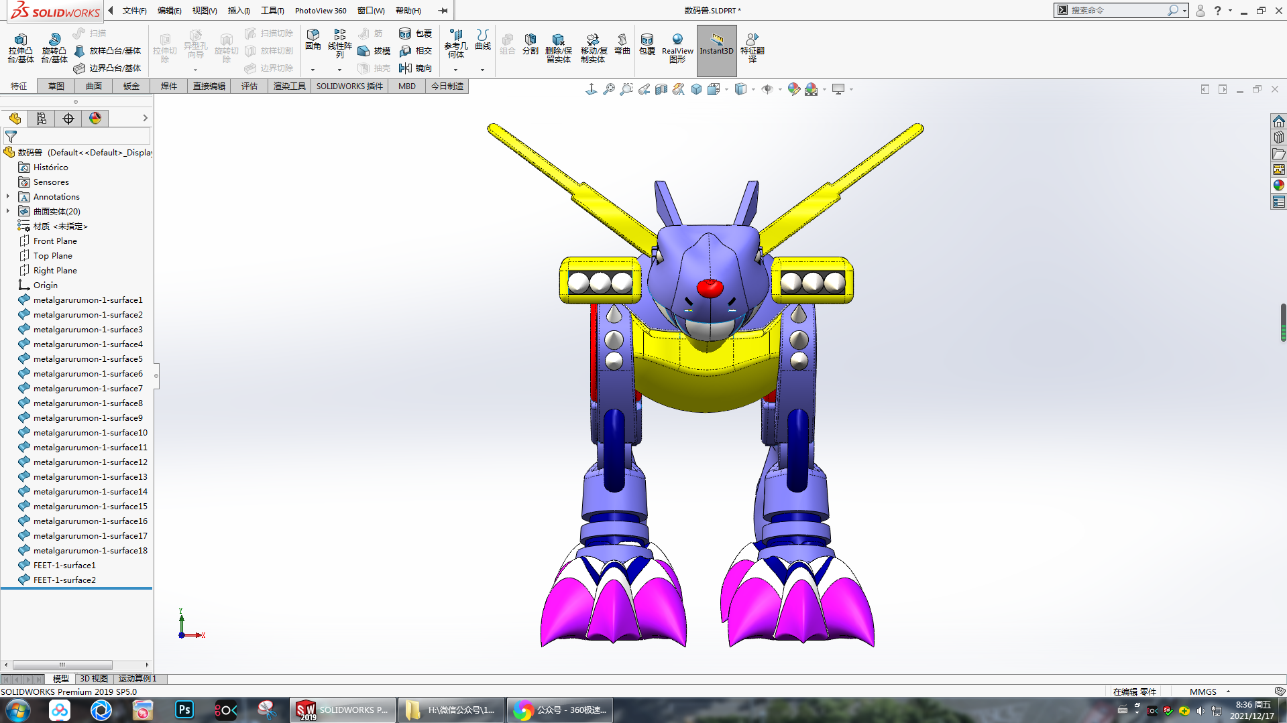This screenshot has width=1287, height=723.
Task: Open Apply Scene dropdown arrow
Action: tap(824, 90)
